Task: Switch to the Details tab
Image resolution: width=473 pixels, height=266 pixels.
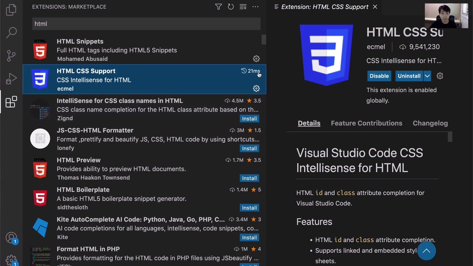Action: click(x=309, y=123)
